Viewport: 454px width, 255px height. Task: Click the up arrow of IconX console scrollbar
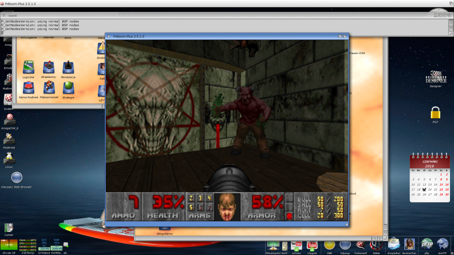[x=451, y=23]
